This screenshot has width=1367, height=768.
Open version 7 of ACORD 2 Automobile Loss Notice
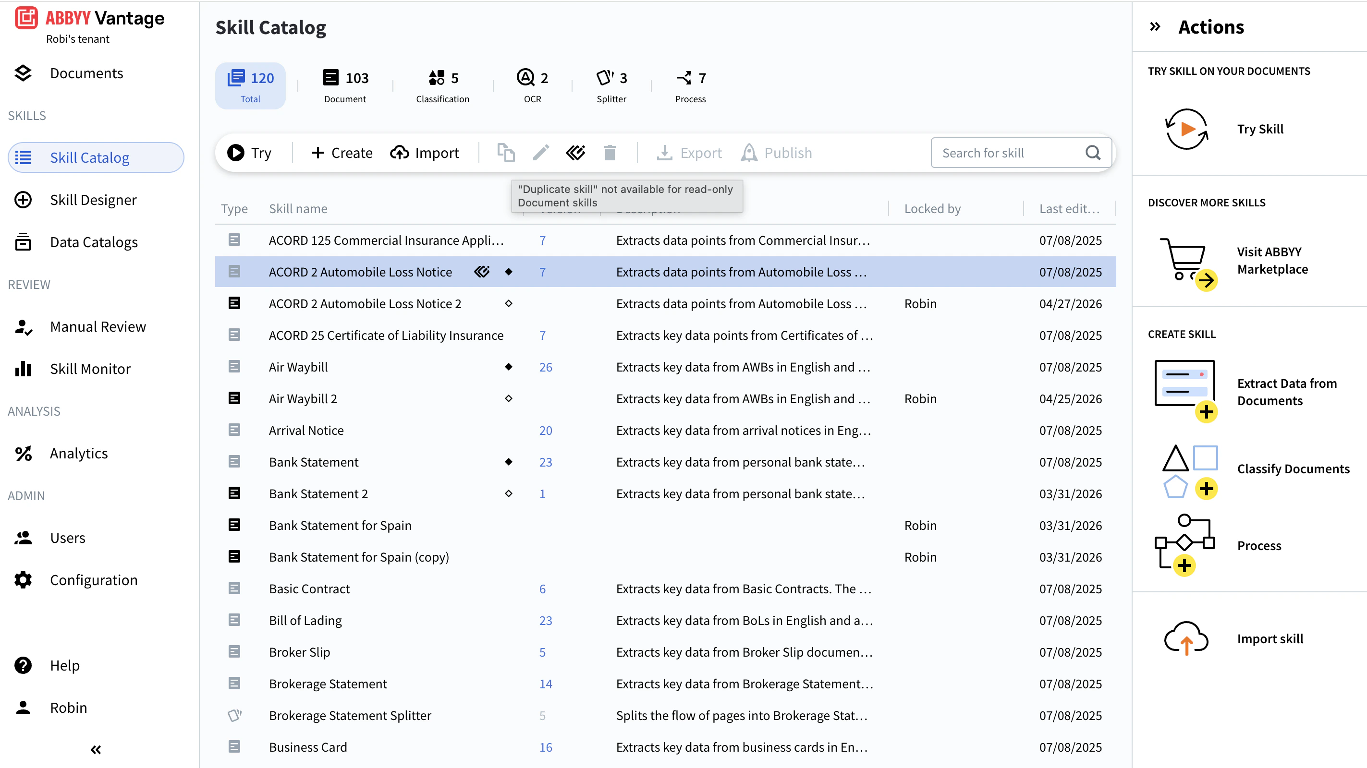(542, 272)
